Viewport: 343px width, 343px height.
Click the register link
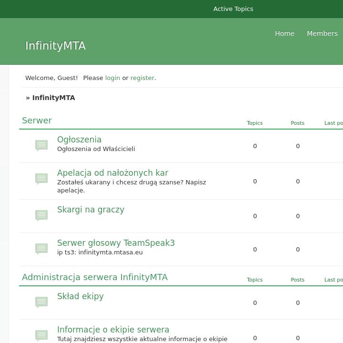tap(142, 78)
